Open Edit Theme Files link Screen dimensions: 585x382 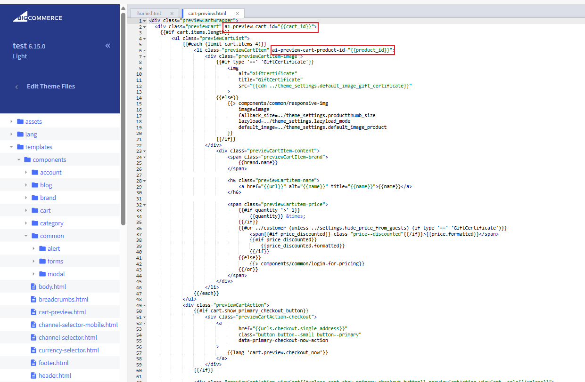[x=51, y=87]
